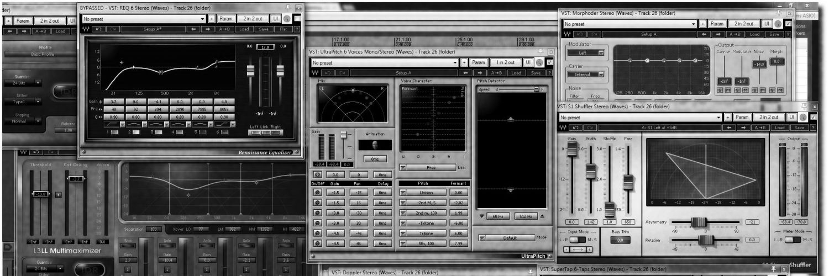The height and width of the screenshot is (276, 829).
Task: Toggle the bypass checkbox in S1 Shuffler window
Action: [814, 118]
